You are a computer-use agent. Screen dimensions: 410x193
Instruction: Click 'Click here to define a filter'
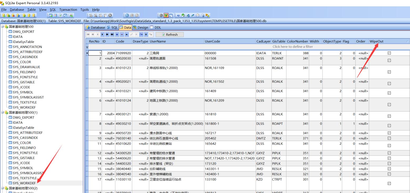tap(293, 47)
